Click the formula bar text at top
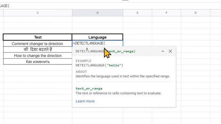Screen dimensions: 221x124 (x=4, y=6)
